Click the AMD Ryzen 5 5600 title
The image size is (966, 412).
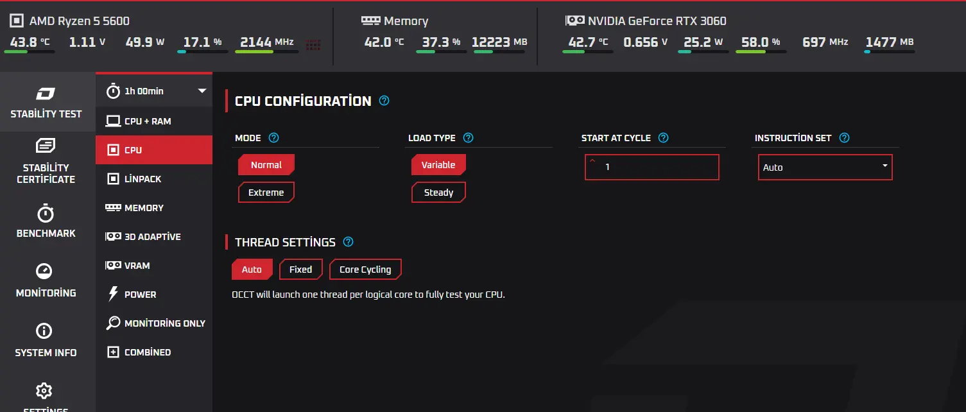pos(80,21)
